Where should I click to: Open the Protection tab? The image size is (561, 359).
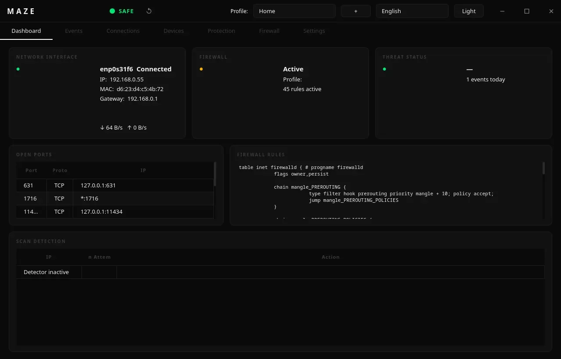click(221, 31)
